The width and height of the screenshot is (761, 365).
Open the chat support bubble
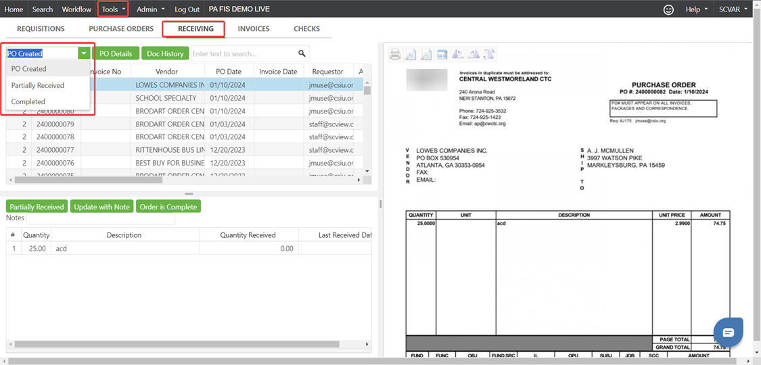728,332
